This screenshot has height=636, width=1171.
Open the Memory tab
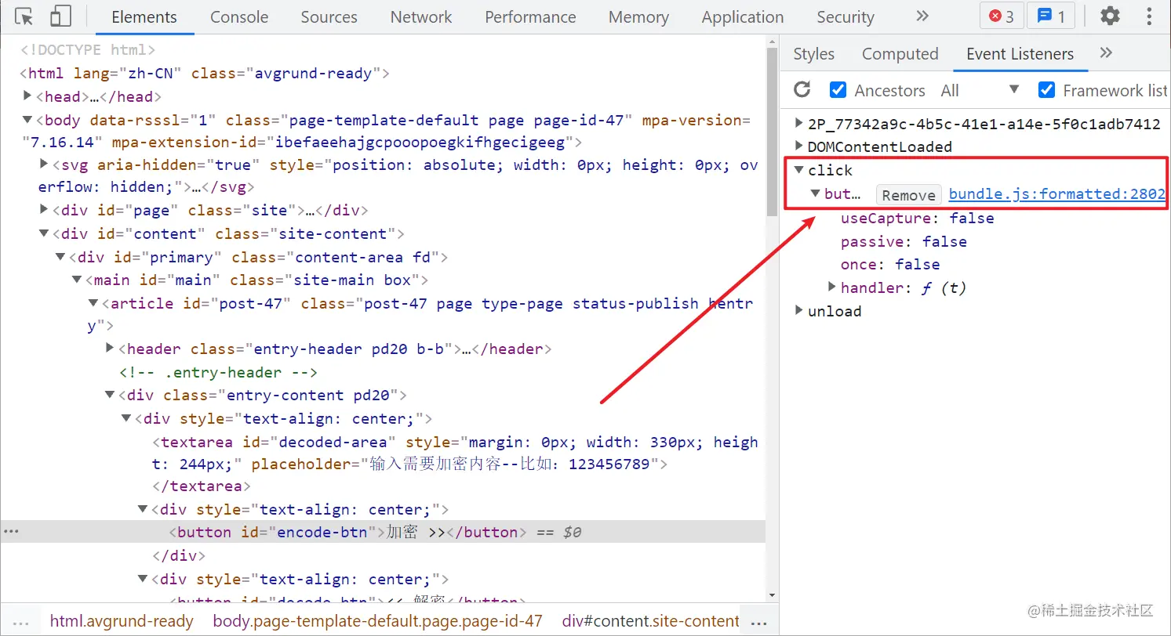pyautogui.click(x=638, y=16)
